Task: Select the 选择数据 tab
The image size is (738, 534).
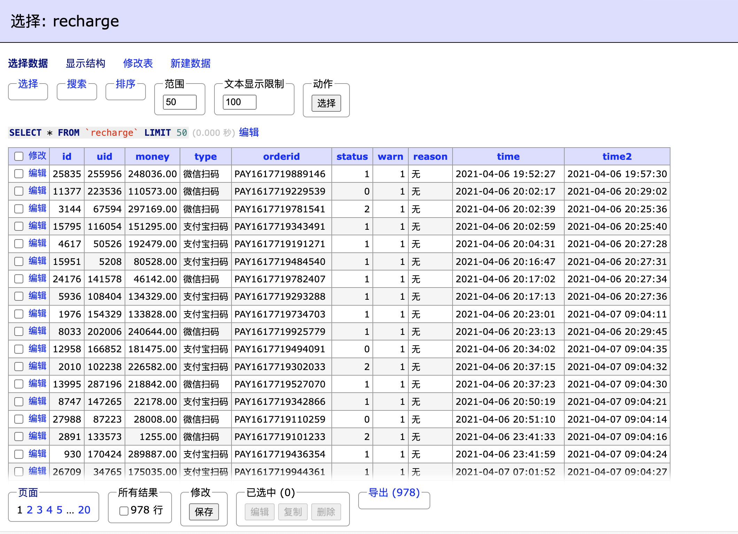Action: (x=28, y=63)
